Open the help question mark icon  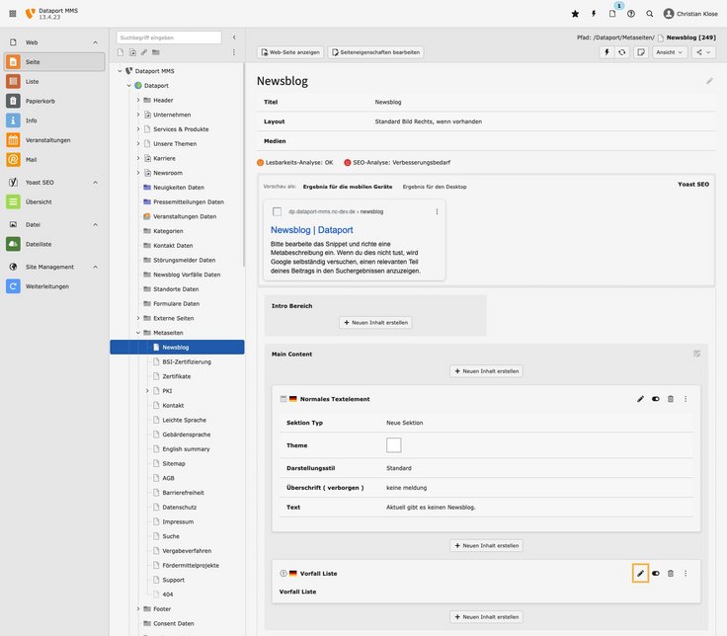pyautogui.click(x=631, y=14)
